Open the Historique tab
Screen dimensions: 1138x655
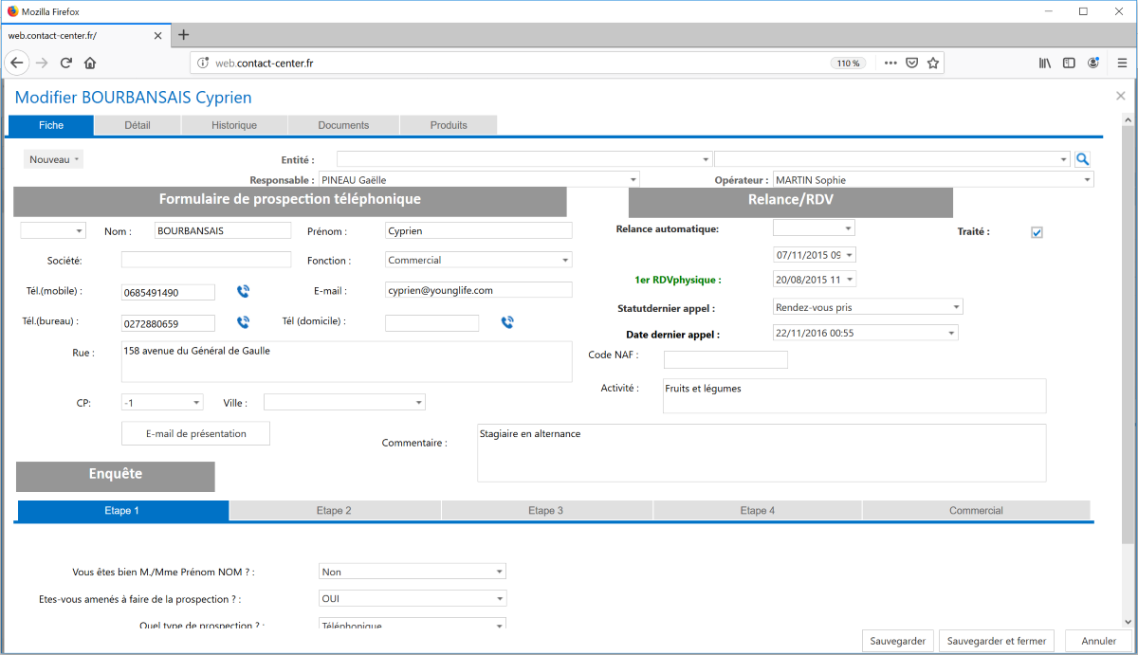[x=234, y=125]
